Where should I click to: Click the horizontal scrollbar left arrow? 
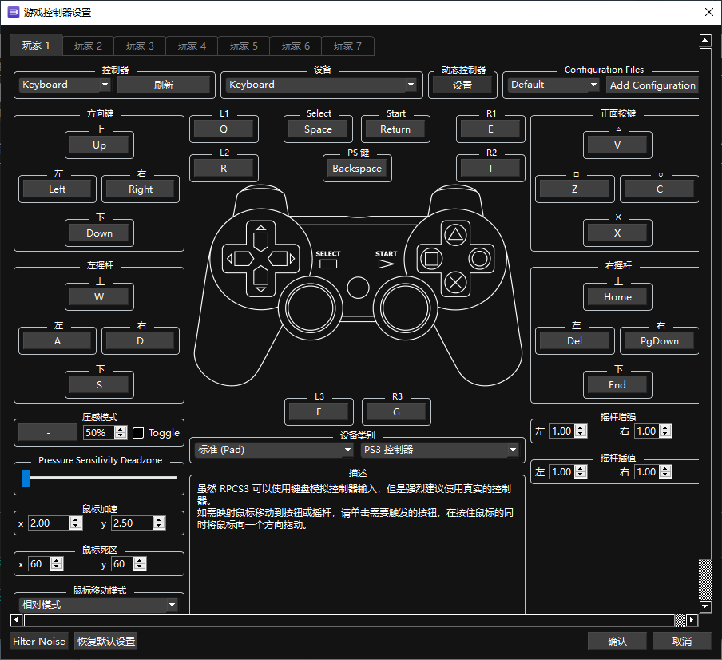tap(16, 620)
